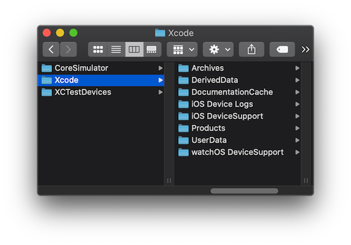
Task: Show hidden toolbar items with double chevron
Action: tap(306, 49)
